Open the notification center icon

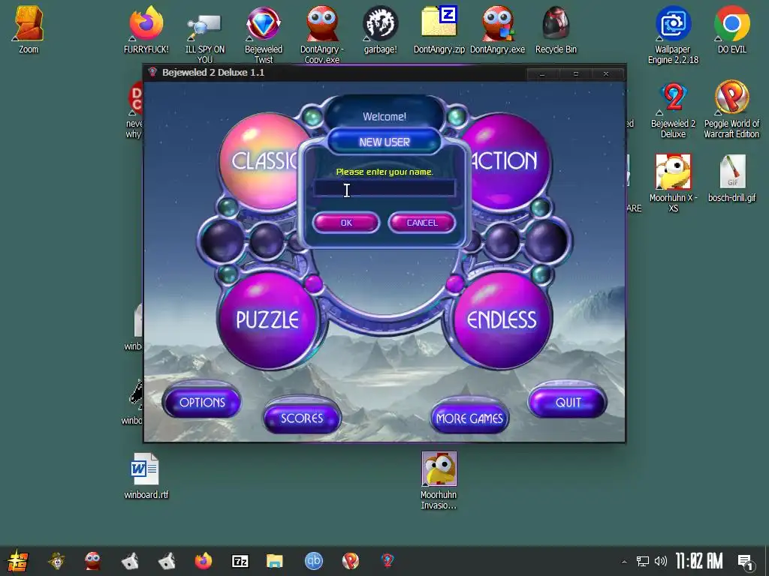coord(746,562)
